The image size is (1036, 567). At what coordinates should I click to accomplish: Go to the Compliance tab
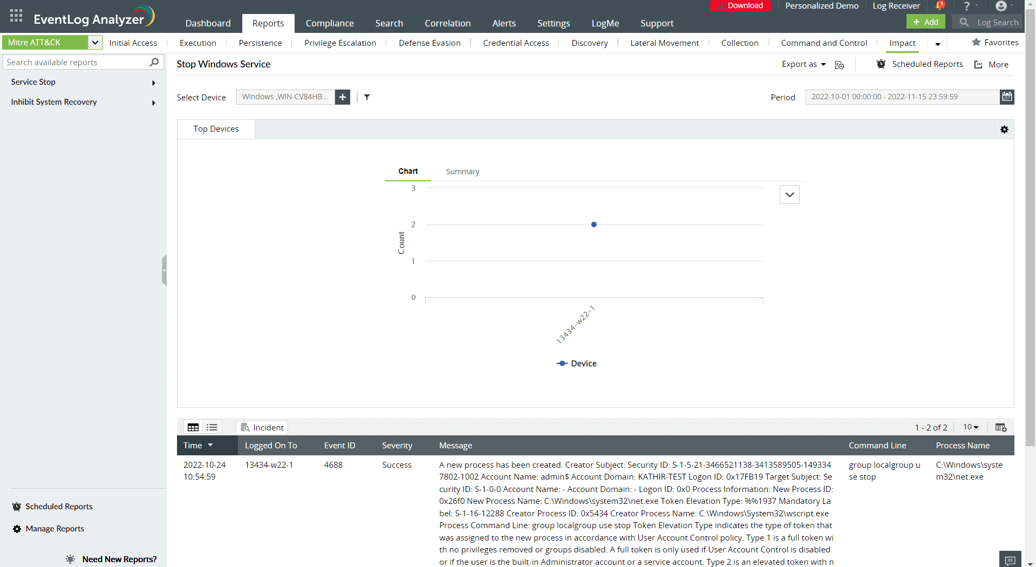pyautogui.click(x=330, y=23)
